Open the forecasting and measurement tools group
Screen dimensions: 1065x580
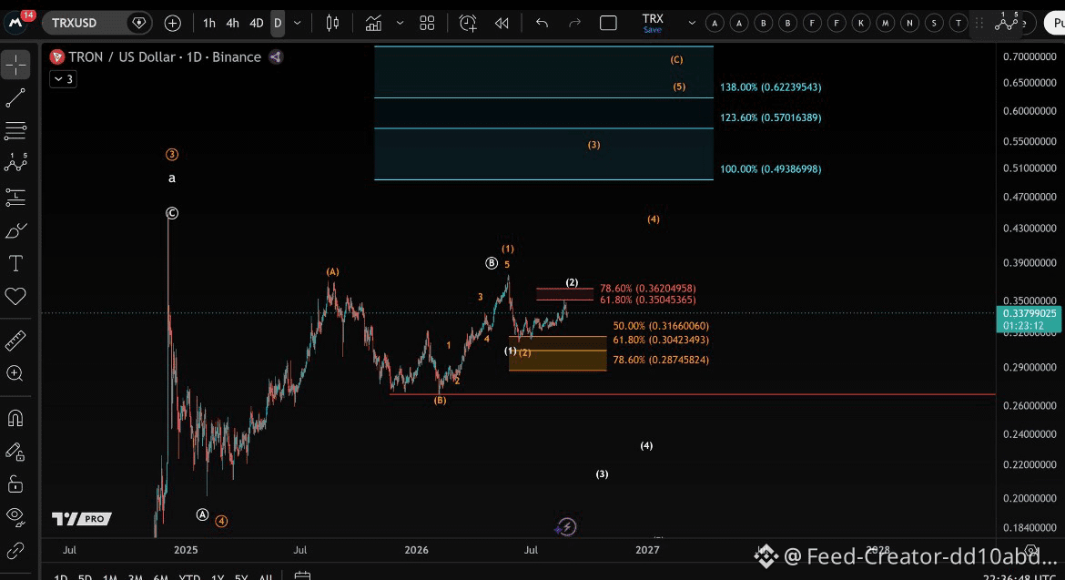[x=15, y=197]
